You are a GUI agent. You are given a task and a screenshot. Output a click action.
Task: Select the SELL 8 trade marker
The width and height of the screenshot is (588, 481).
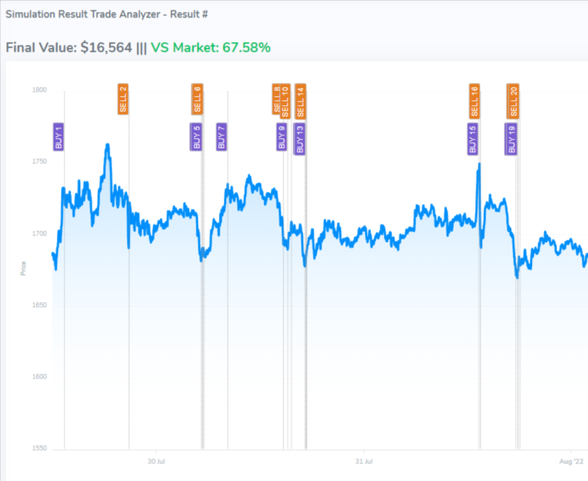click(x=276, y=99)
